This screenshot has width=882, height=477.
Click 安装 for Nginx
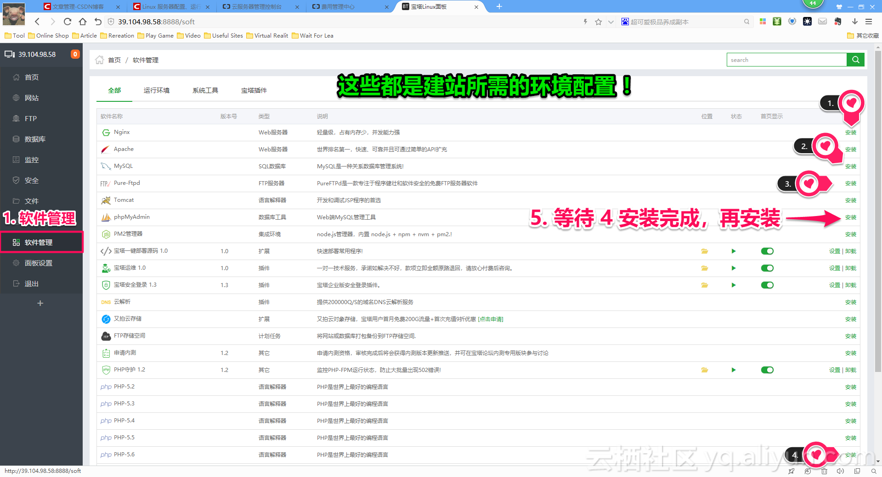click(851, 133)
